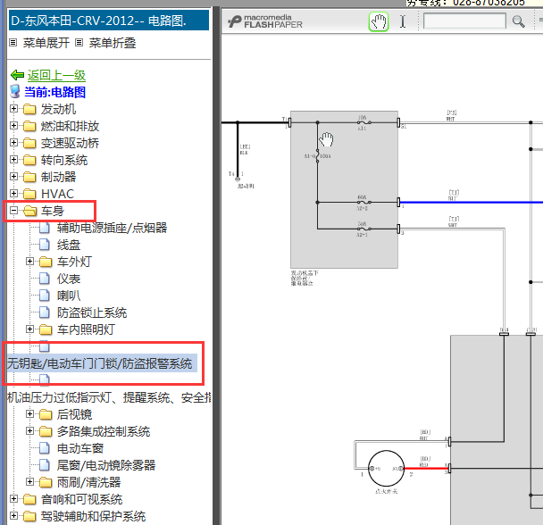Click the 菜单折叠 collapse menu link
This screenshot has width=543, height=525.
(113, 43)
